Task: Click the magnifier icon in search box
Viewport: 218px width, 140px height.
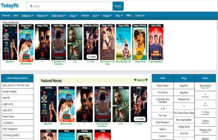Action: point(31,6)
